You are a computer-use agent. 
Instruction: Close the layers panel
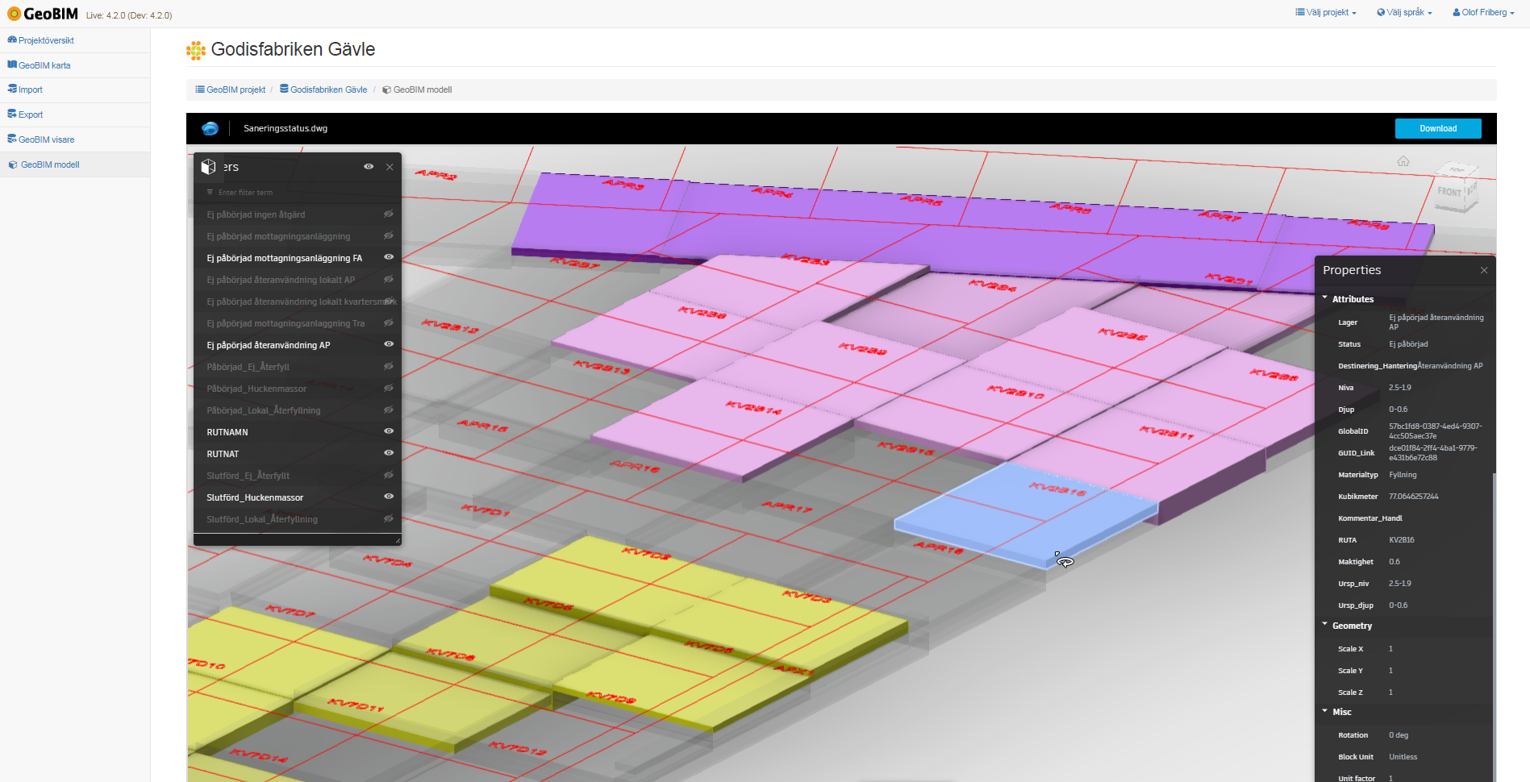click(390, 167)
